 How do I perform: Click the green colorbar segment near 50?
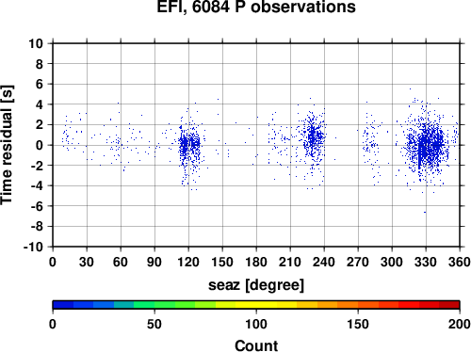pyautogui.click(x=165, y=305)
